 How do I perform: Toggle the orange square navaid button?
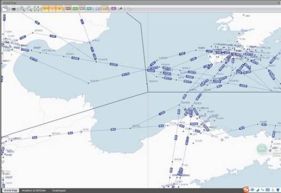[59, 8]
